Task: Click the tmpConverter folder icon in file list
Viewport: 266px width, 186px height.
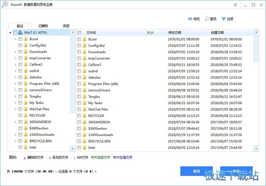Action: [84, 58]
